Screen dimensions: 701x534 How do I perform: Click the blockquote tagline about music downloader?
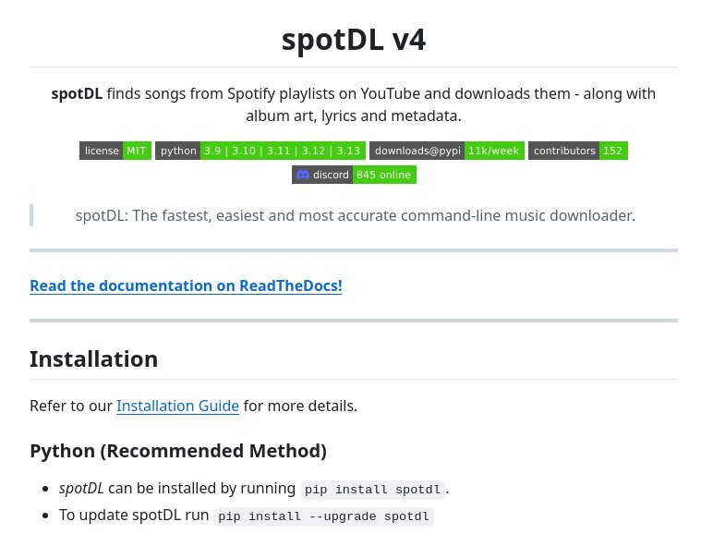pyautogui.click(x=356, y=215)
